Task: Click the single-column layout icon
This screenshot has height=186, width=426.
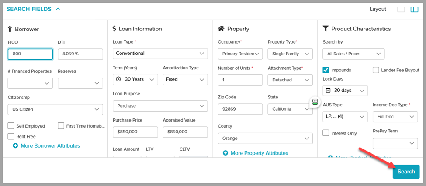Action: pyautogui.click(x=401, y=9)
